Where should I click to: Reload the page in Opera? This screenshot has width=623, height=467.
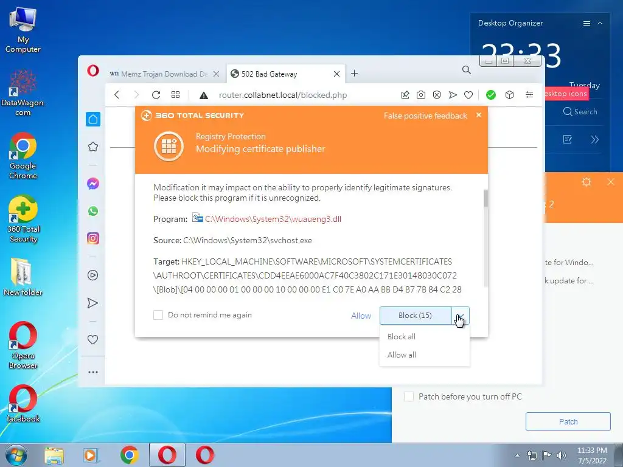[156, 95]
